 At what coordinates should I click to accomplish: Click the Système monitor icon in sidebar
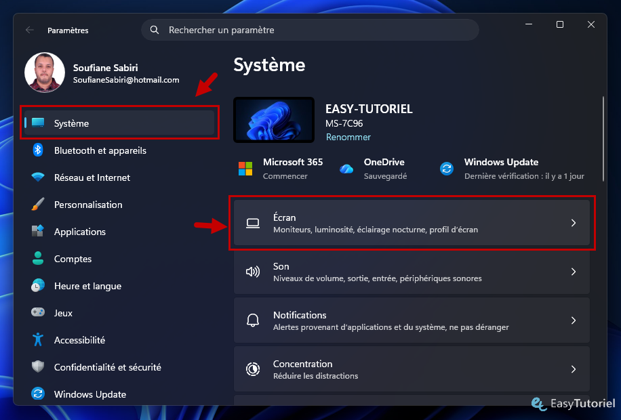(x=38, y=123)
